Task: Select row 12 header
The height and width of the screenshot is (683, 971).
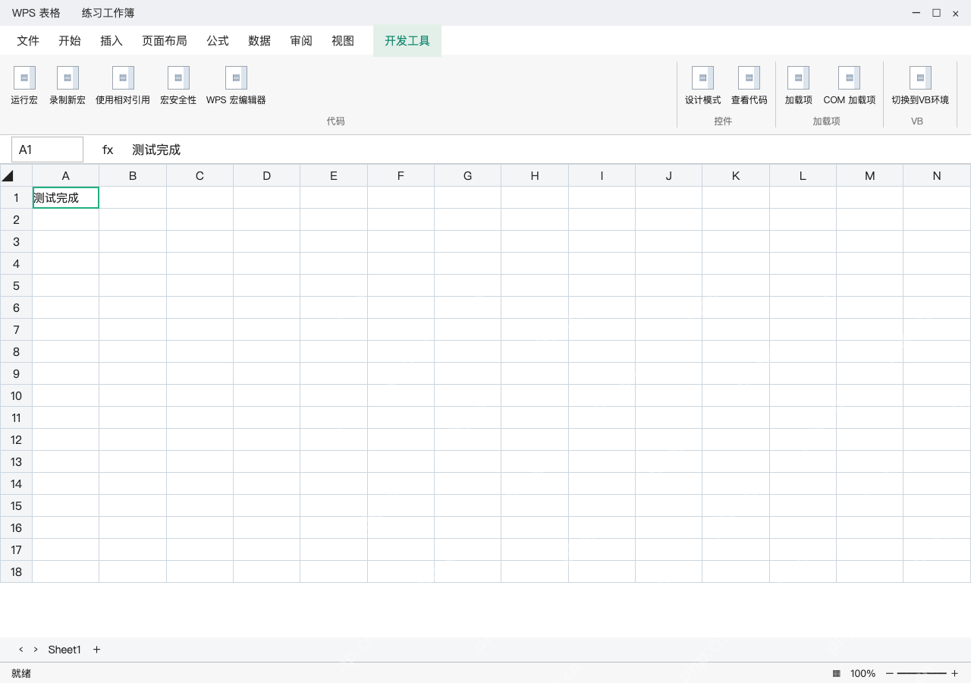Action: pos(16,439)
